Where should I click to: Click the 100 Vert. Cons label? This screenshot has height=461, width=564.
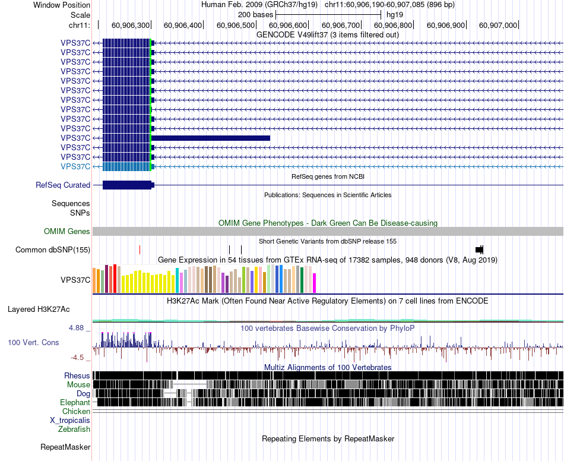click(33, 343)
